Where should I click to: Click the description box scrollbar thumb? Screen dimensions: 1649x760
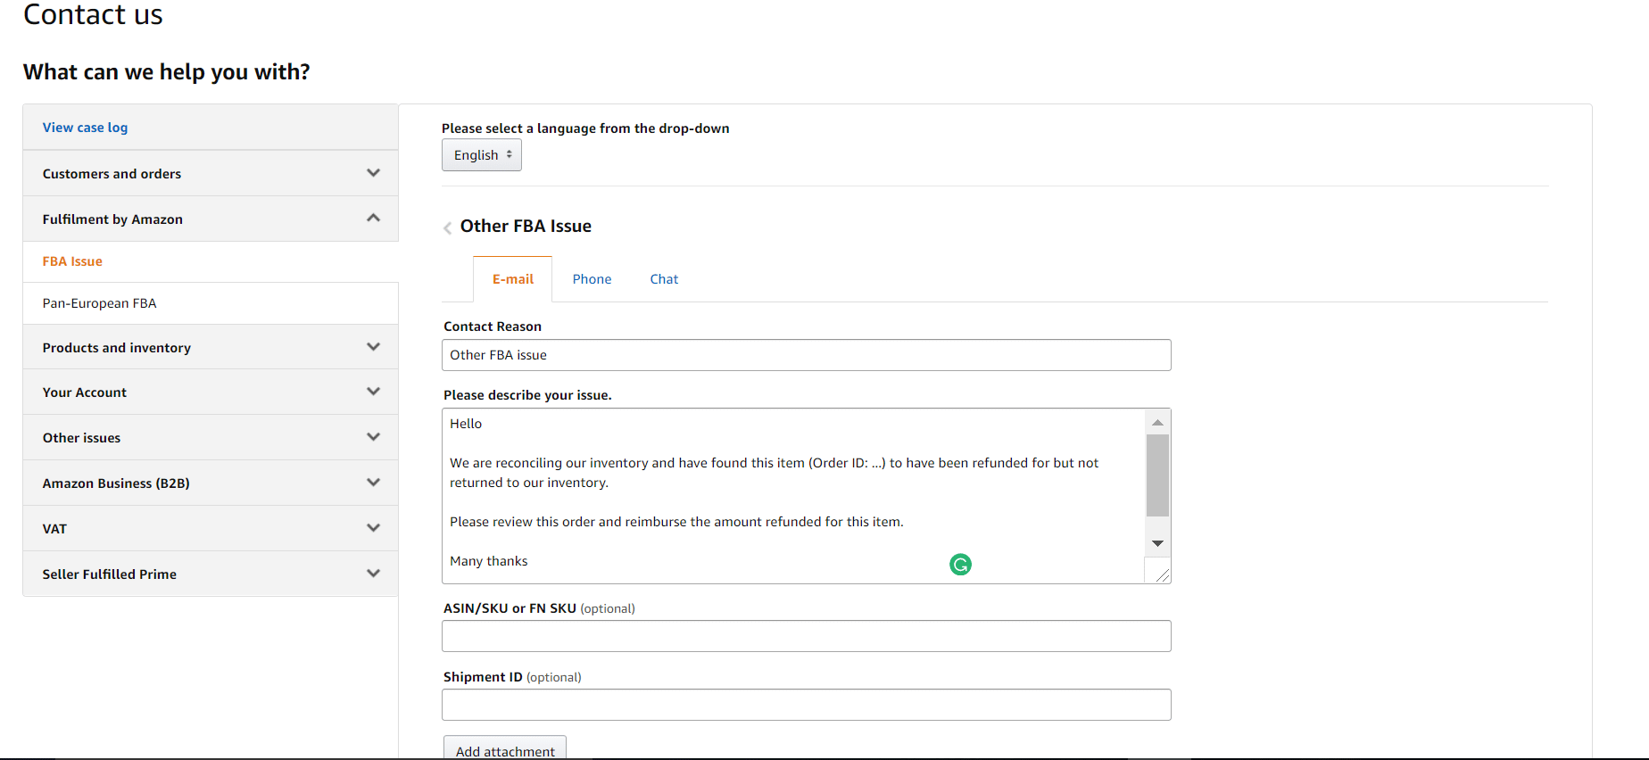point(1157,475)
